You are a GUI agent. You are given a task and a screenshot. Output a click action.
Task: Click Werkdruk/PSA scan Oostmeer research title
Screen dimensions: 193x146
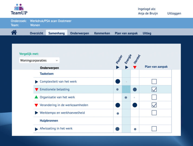51,21
